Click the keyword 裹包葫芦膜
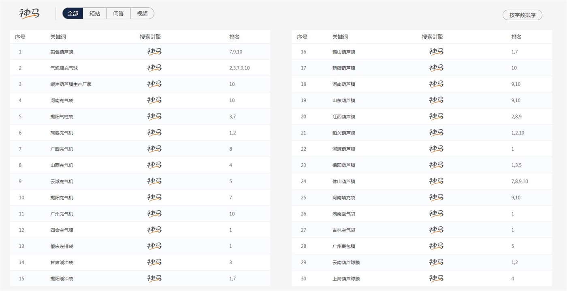The height and width of the screenshot is (291, 567). coord(62,52)
